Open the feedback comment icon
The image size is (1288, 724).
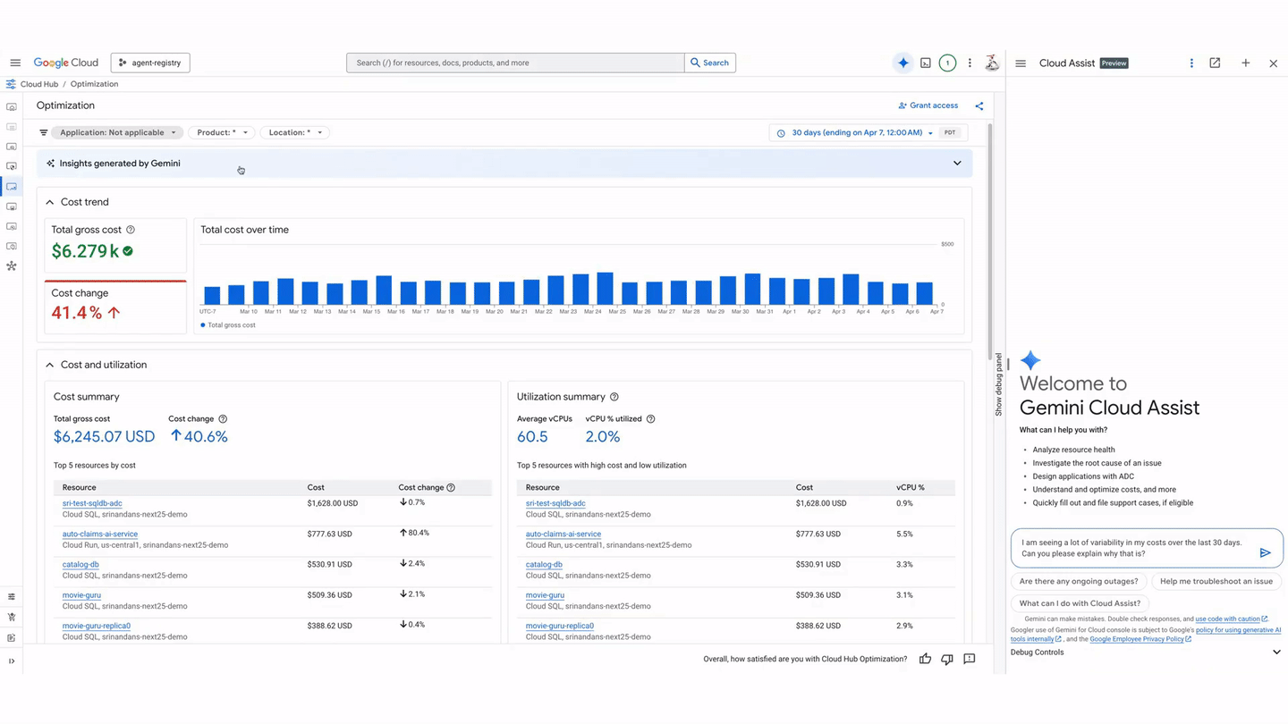pos(970,659)
